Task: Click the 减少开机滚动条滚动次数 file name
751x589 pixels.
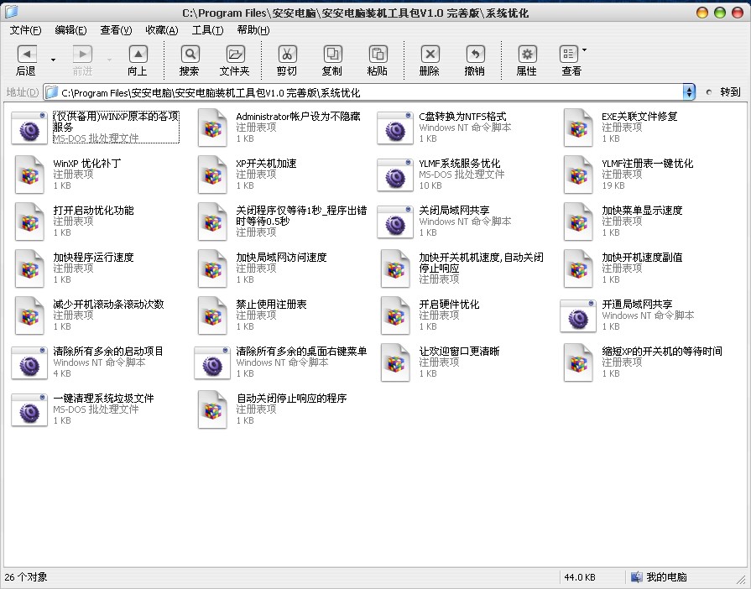Action: click(x=109, y=304)
